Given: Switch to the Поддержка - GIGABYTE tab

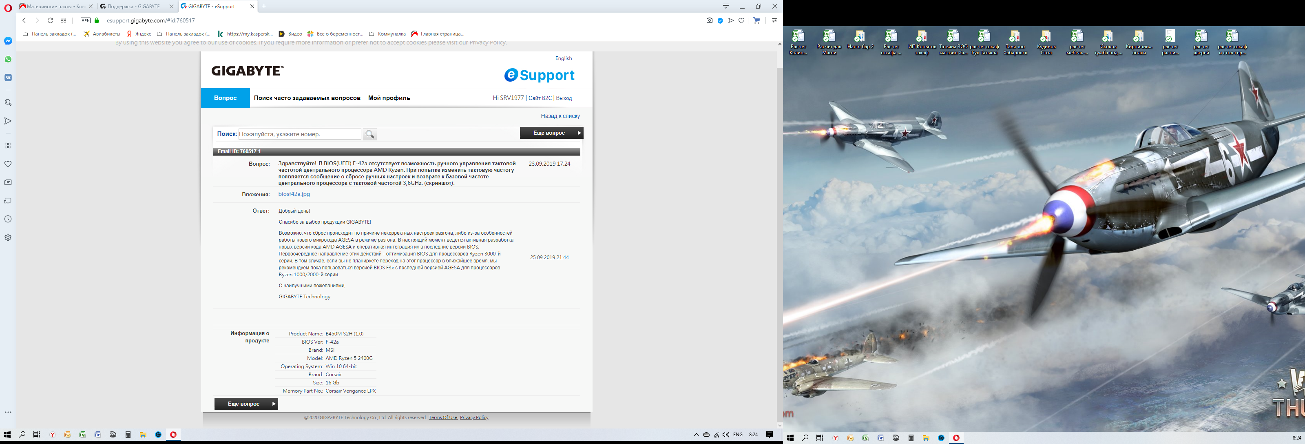Looking at the screenshot, I should click(x=133, y=7).
